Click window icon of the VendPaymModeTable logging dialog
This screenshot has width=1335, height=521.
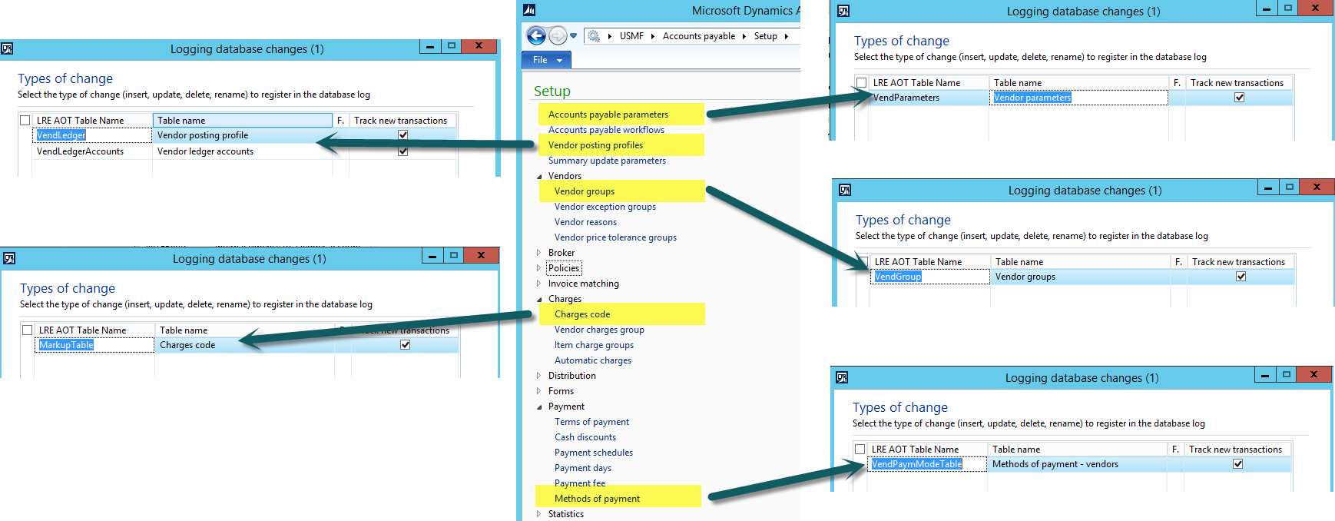[842, 377]
